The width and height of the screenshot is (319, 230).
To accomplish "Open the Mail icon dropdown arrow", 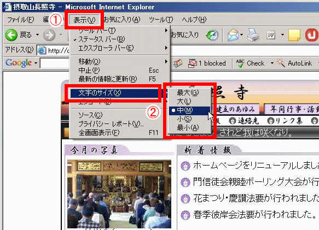I will (241, 35).
